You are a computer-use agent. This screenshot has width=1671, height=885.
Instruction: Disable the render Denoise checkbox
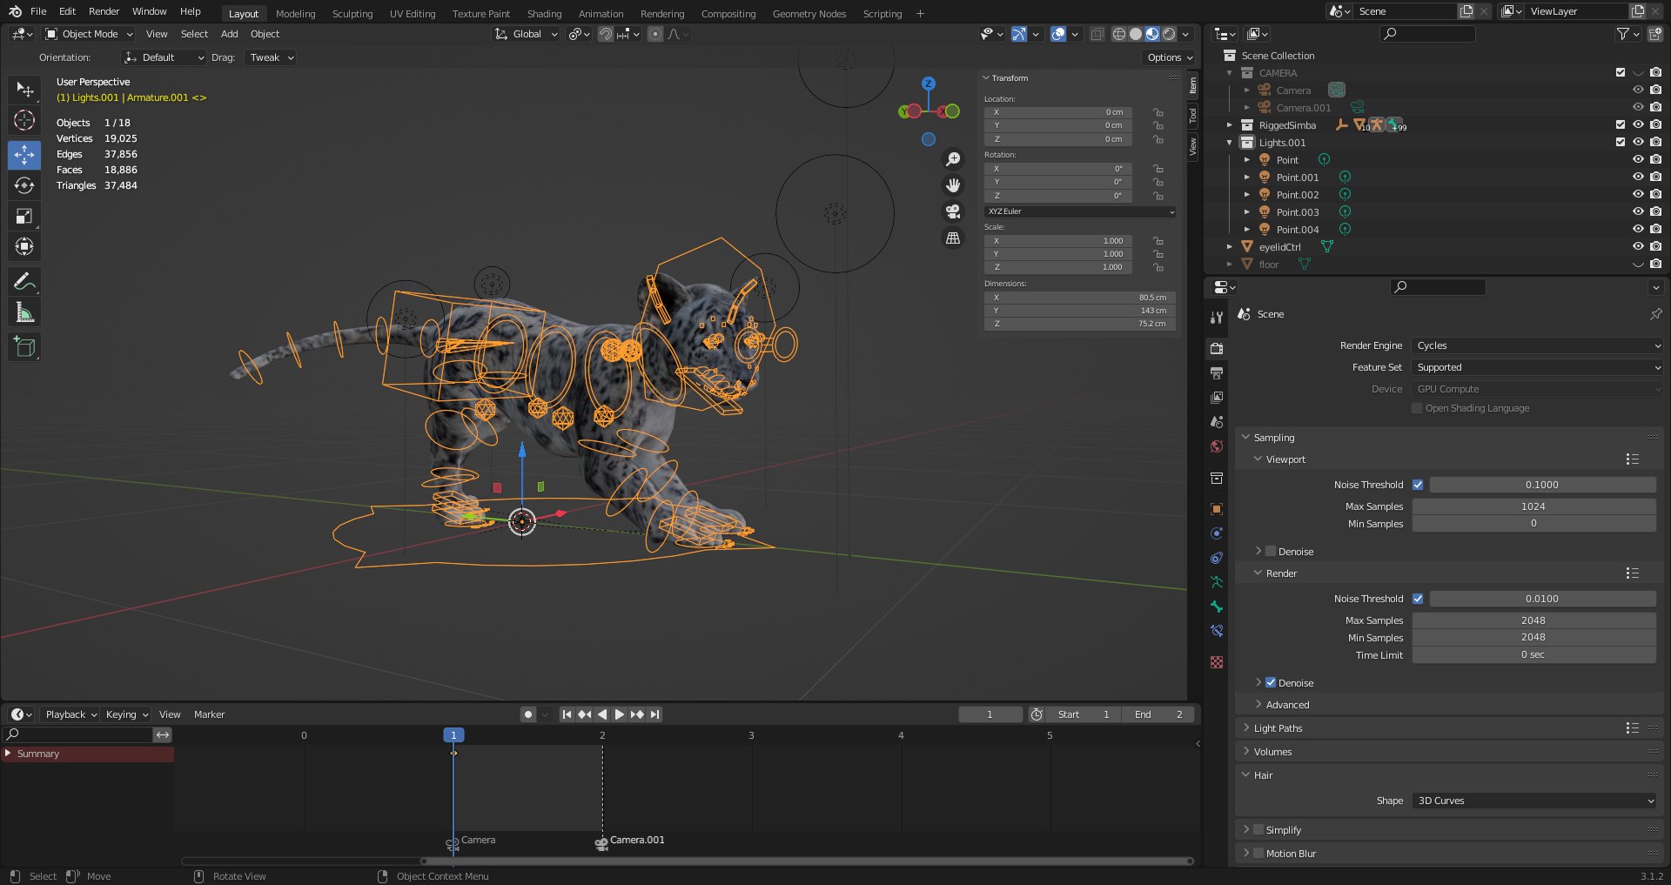[1271, 683]
